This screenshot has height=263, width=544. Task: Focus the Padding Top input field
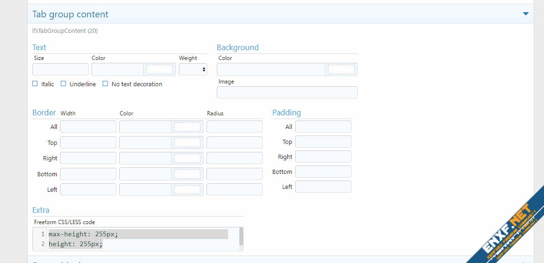[323, 142]
